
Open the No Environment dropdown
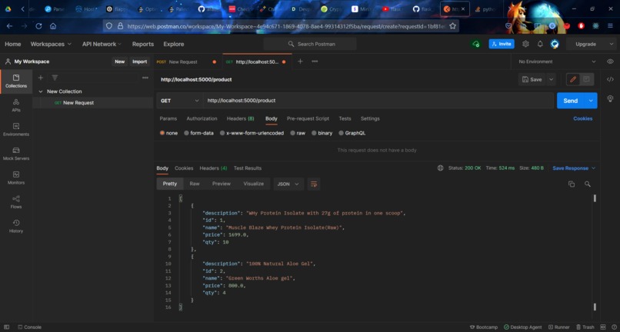click(x=557, y=61)
